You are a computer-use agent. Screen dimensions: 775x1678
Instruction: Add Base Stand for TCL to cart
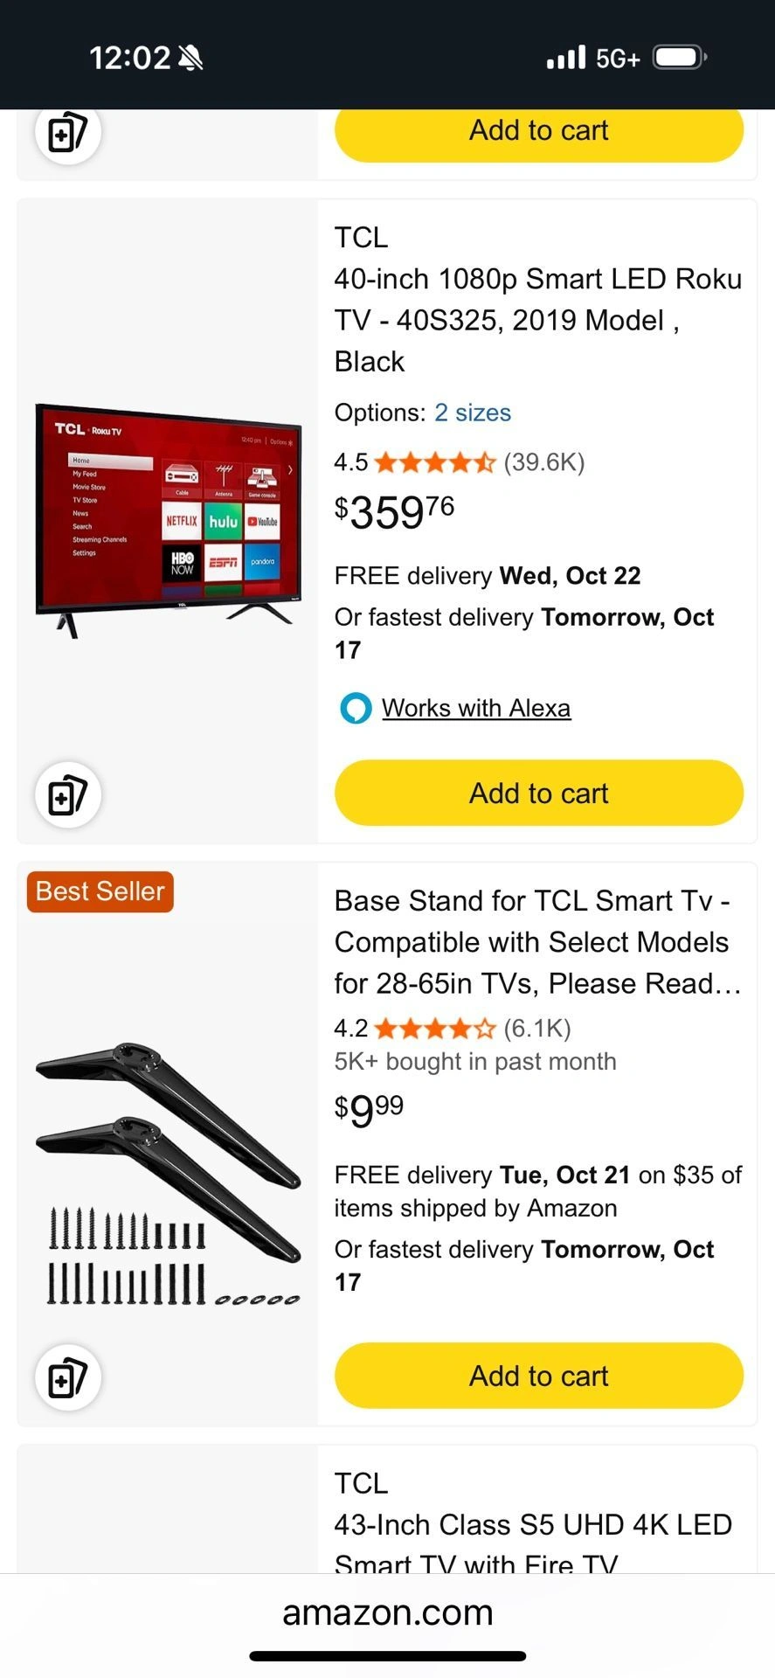point(539,1376)
